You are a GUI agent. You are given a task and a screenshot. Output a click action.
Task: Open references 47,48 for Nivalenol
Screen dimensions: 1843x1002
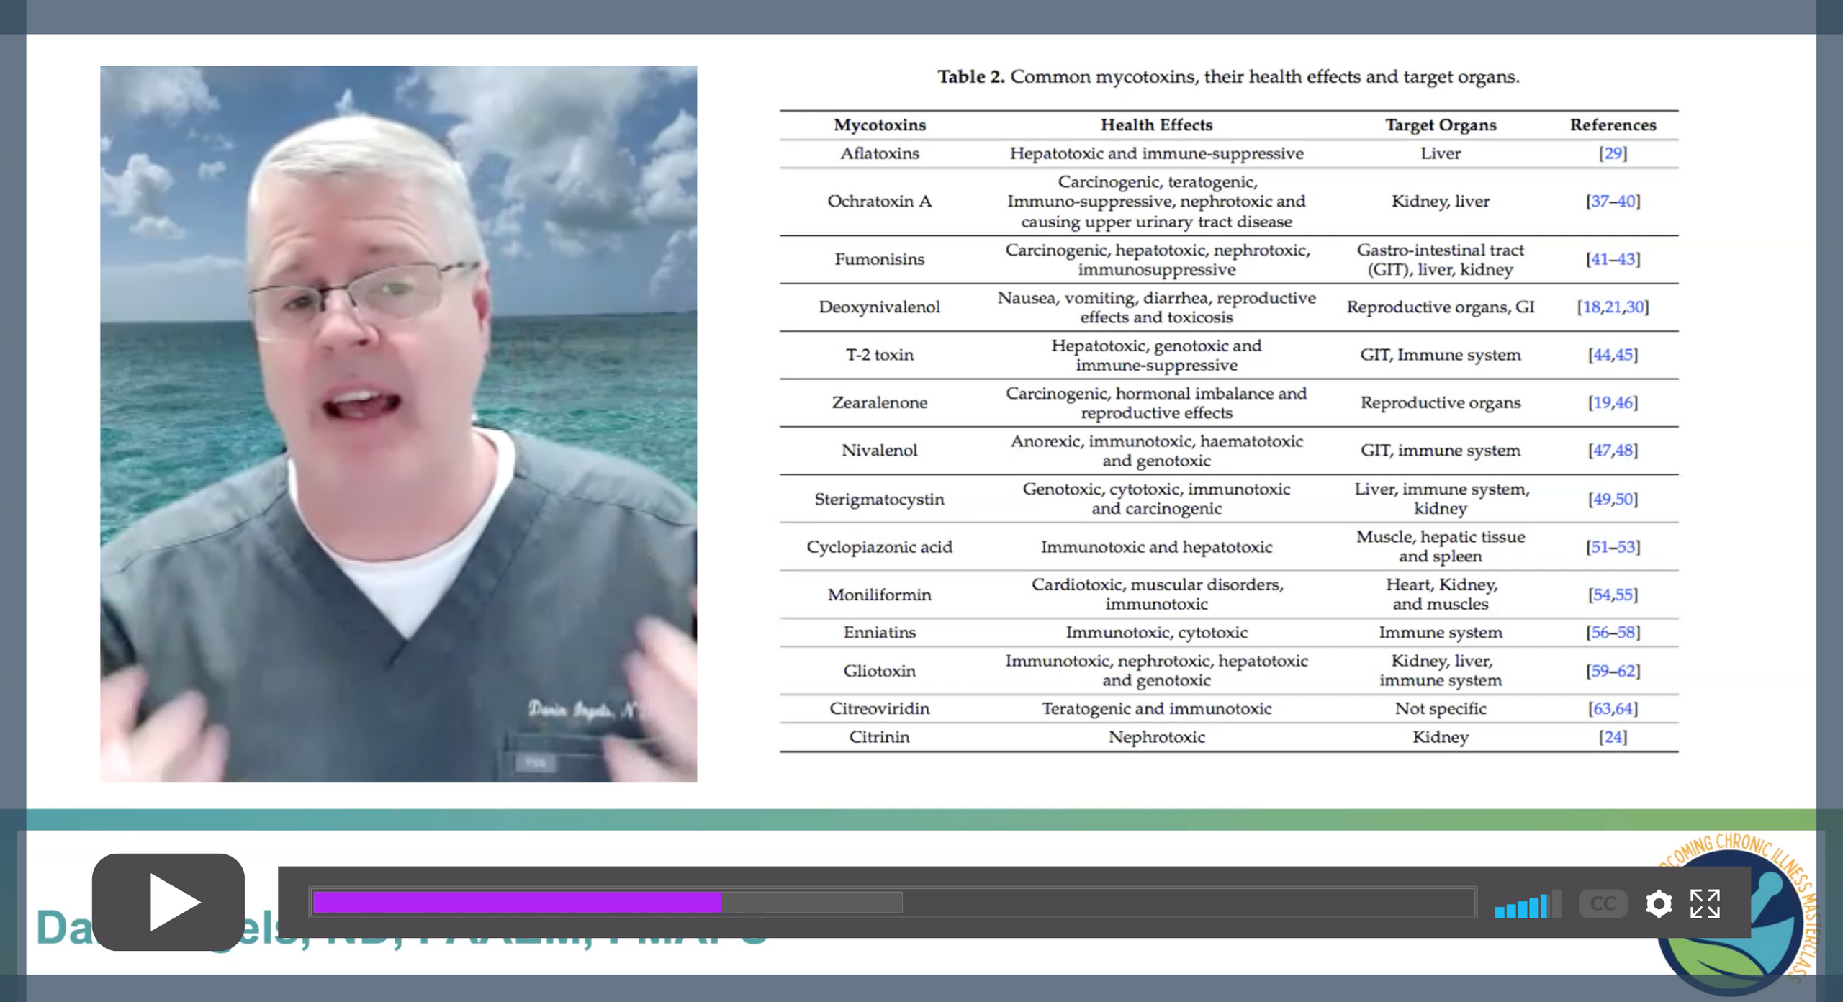tap(1613, 451)
